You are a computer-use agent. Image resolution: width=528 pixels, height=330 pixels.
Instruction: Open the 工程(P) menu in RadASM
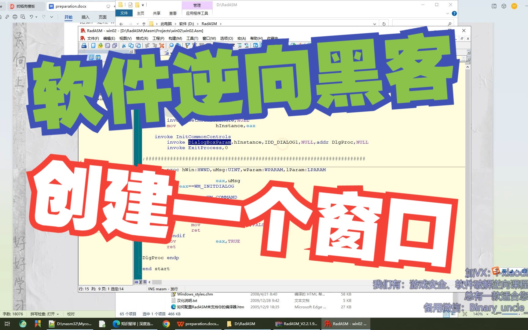(158, 38)
